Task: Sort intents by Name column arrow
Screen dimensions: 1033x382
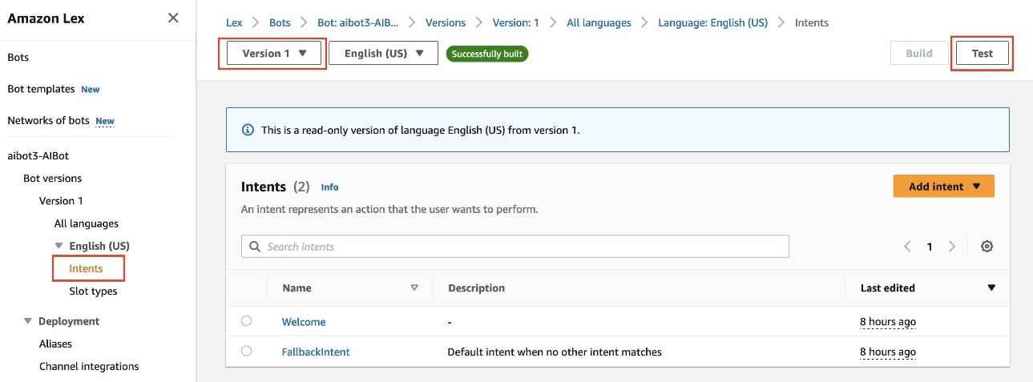Action: coord(414,288)
